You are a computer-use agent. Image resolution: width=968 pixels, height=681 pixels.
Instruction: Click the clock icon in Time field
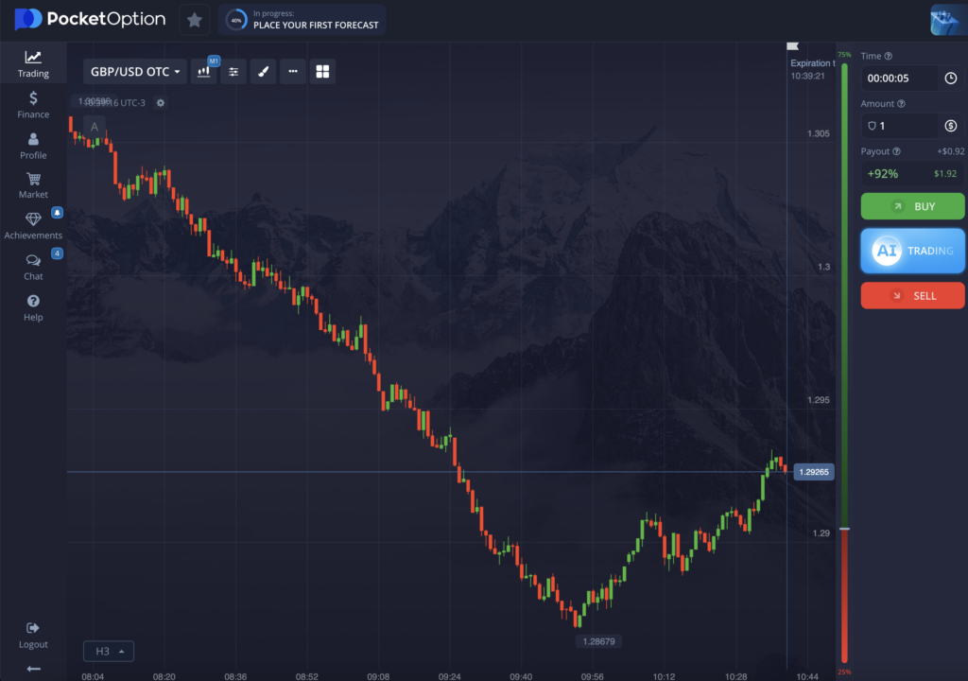pos(950,79)
